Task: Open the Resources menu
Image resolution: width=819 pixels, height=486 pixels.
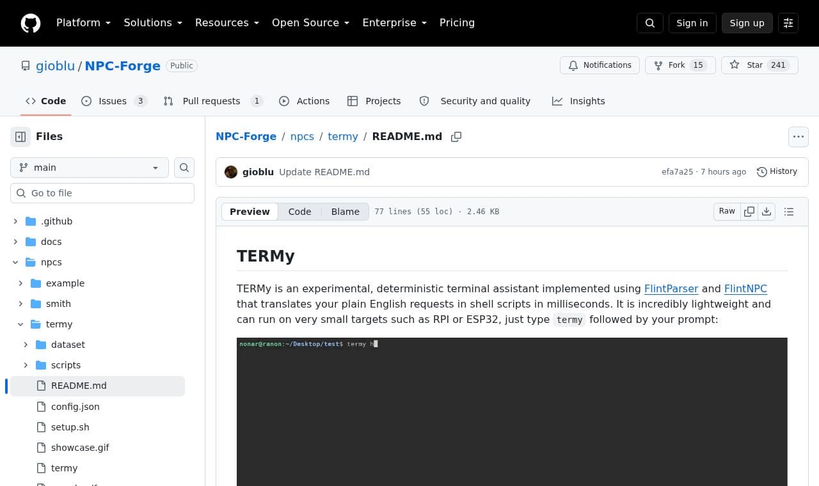Action: (x=227, y=23)
